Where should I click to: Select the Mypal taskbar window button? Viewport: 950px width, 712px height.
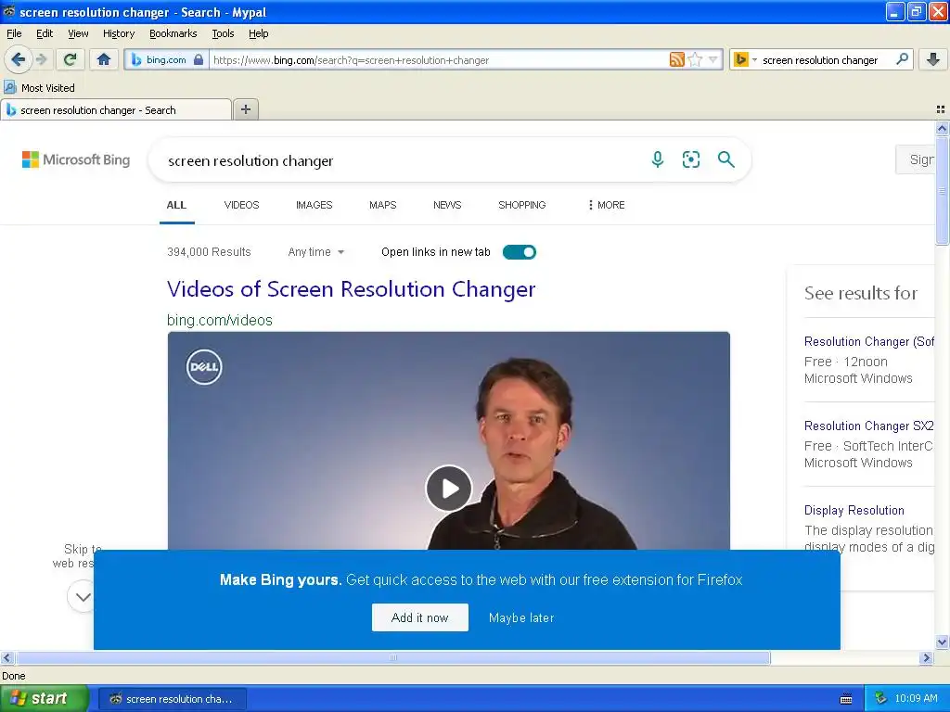click(172, 698)
